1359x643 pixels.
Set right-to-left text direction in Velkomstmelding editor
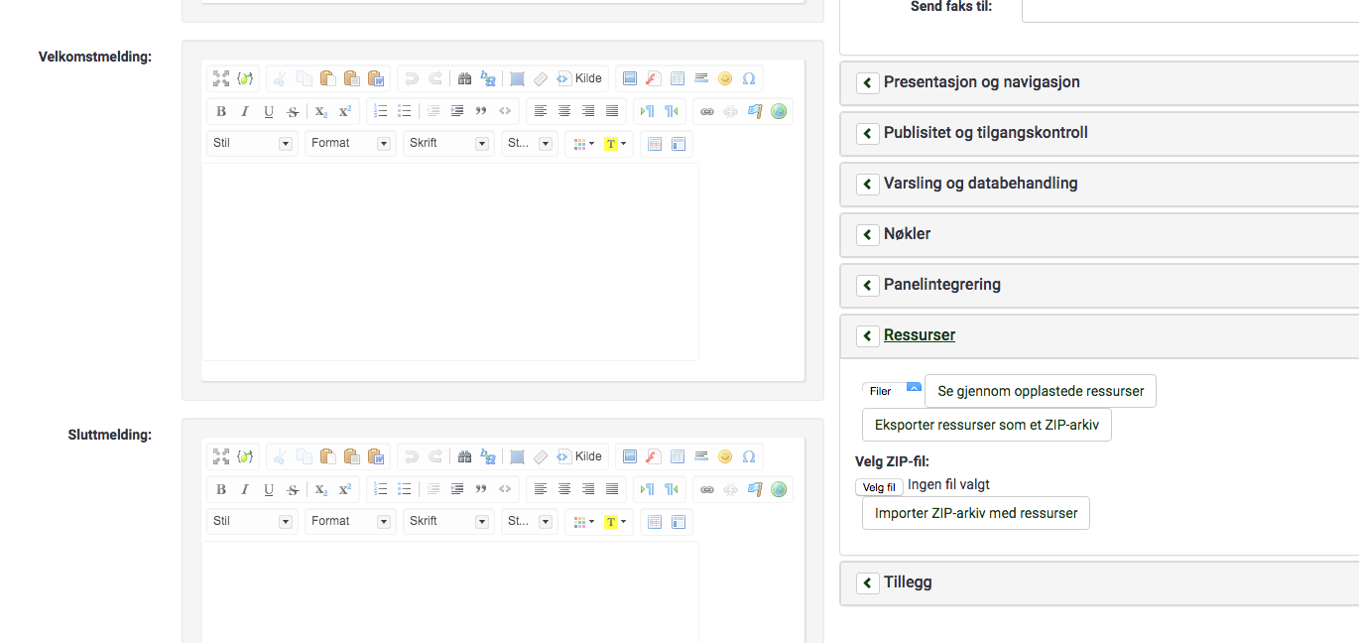click(x=672, y=111)
